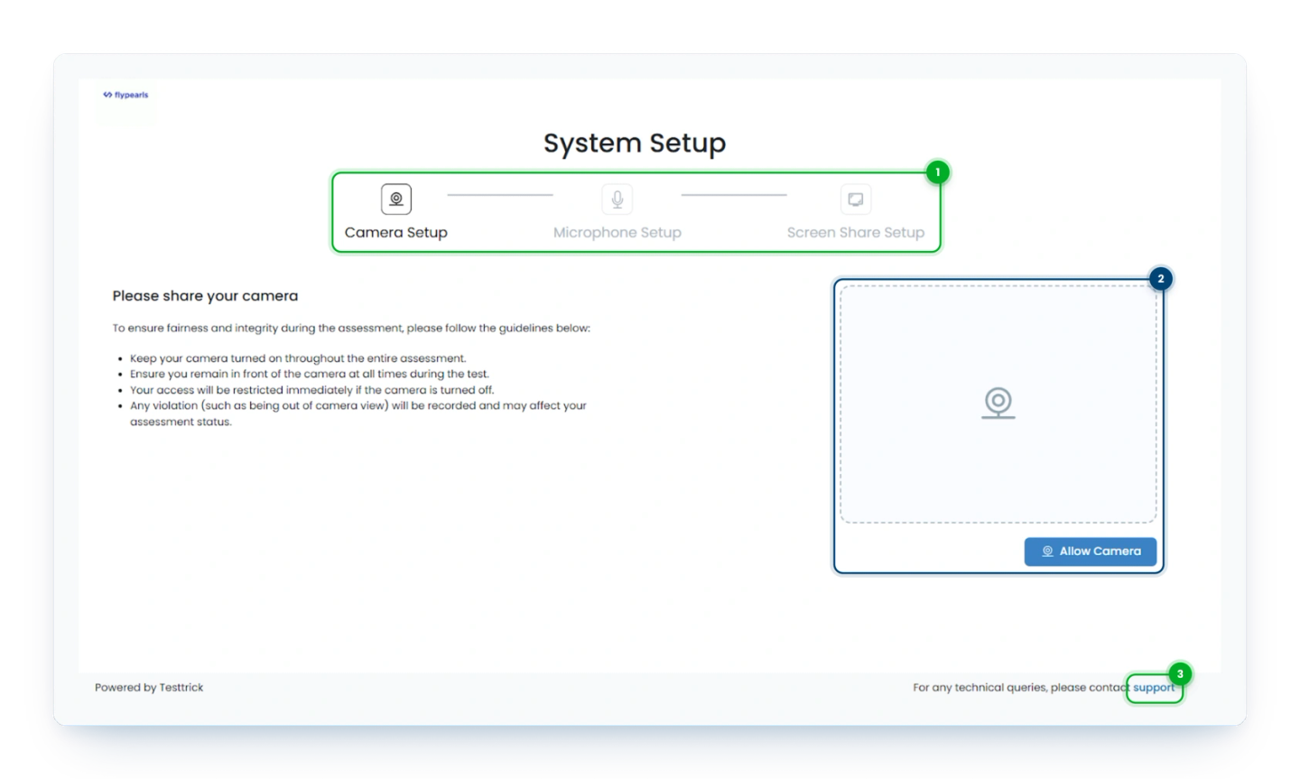Click 'For any technical queries' footer text
The height and width of the screenshot is (779, 1300).
(1021, 688)
